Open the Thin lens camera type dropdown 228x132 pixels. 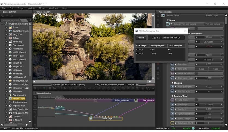[214, 24]
